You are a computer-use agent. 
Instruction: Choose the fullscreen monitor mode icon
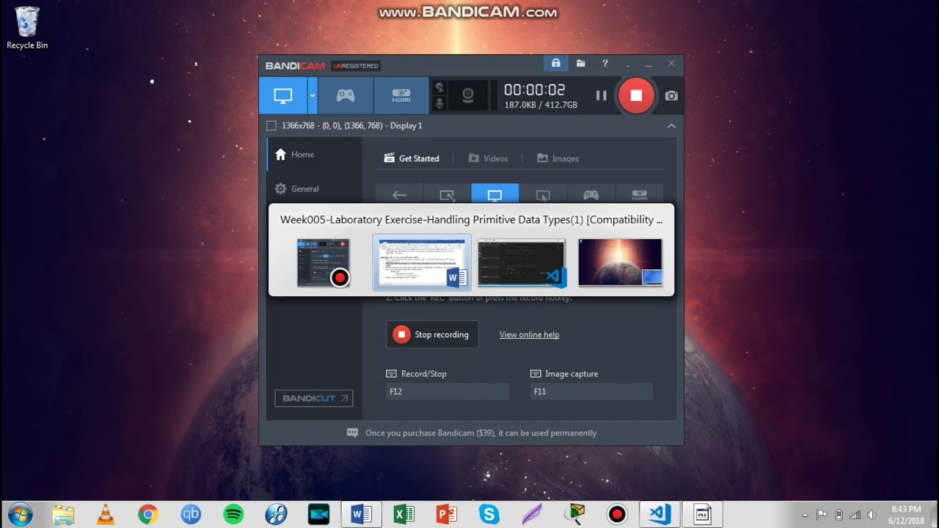click(x=494, y=194)
